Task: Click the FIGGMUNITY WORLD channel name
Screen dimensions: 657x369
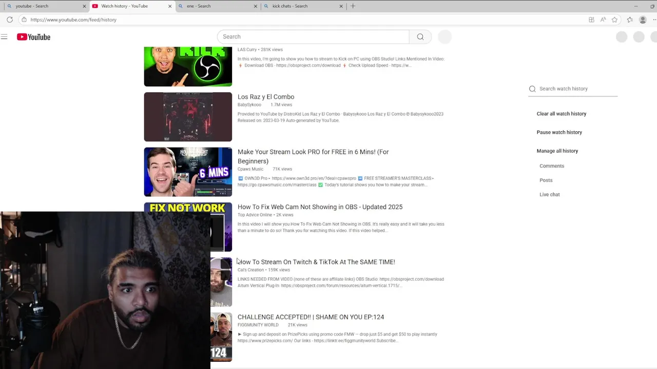Action: pyautogui.click(x=258, y=325)
